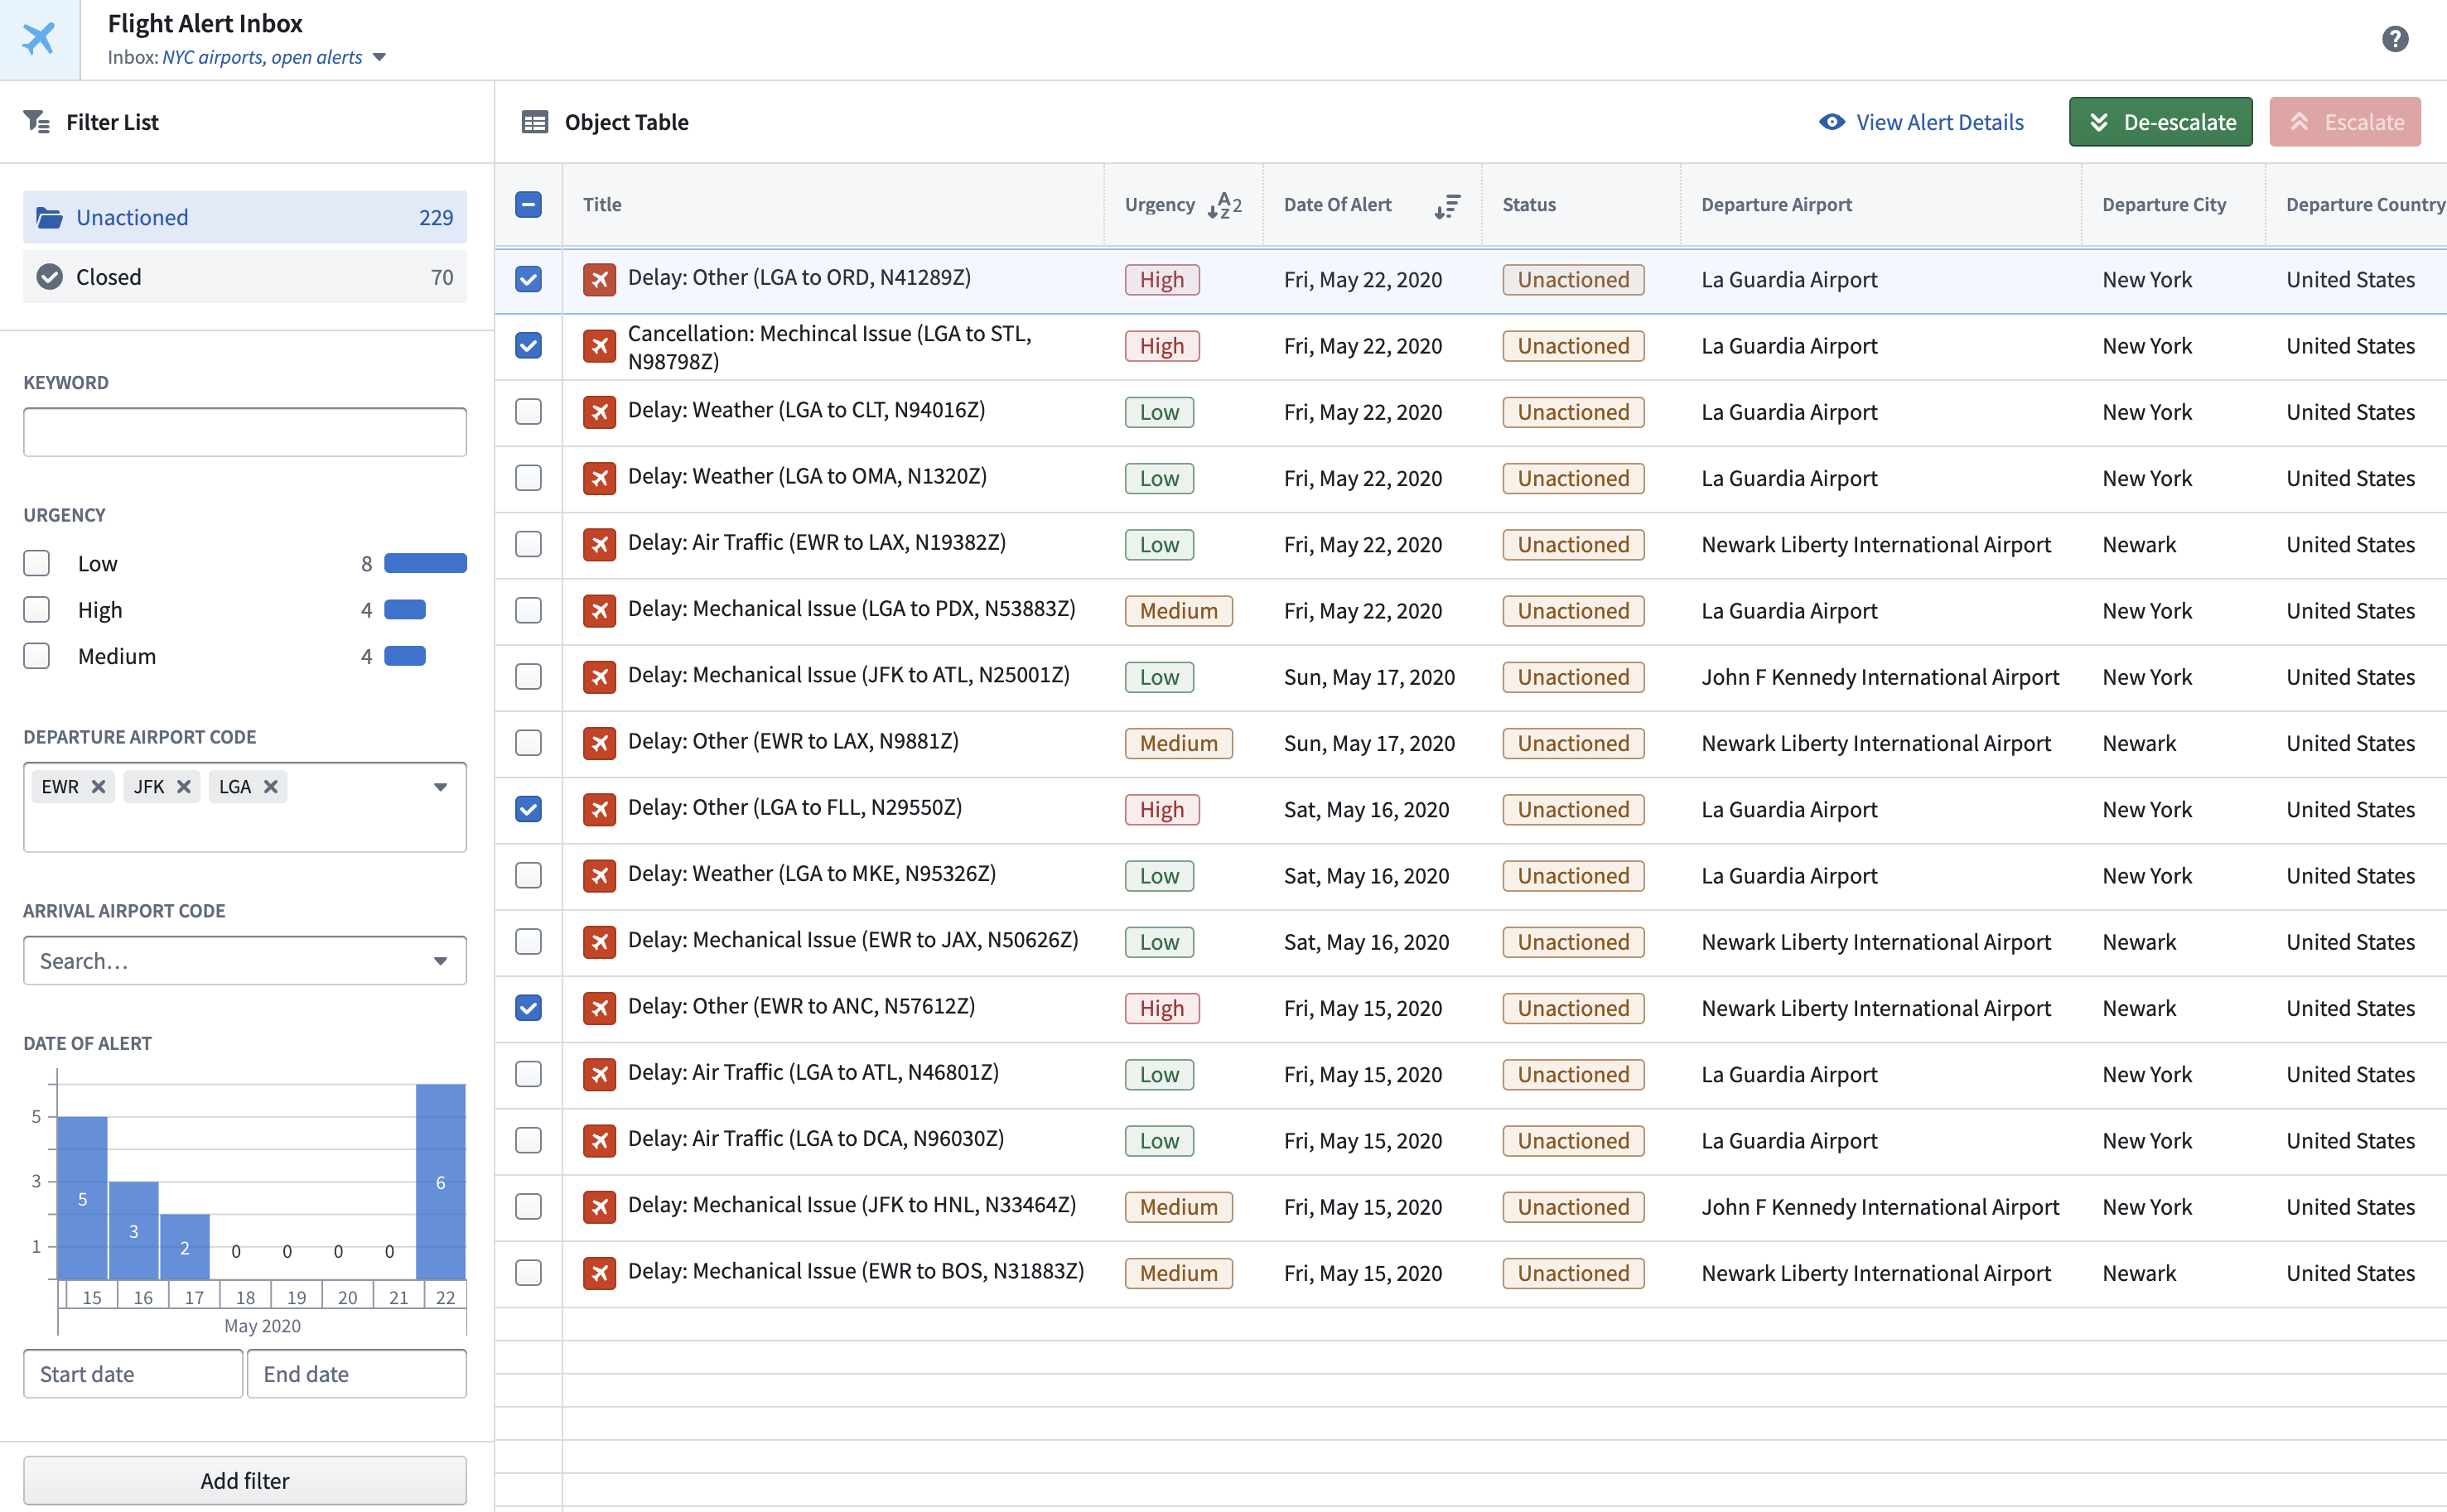Screen dimensions: 2447x1512
Task: Click the Object Table grid icon
Action: point(534,122)
